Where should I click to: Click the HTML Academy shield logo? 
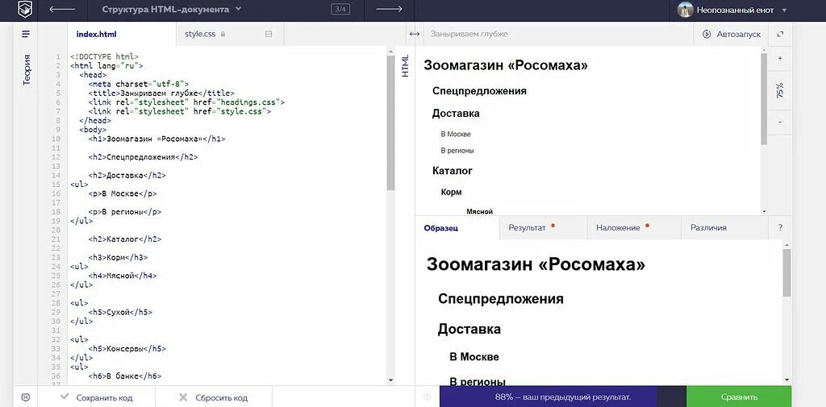[x=25, y=9]
